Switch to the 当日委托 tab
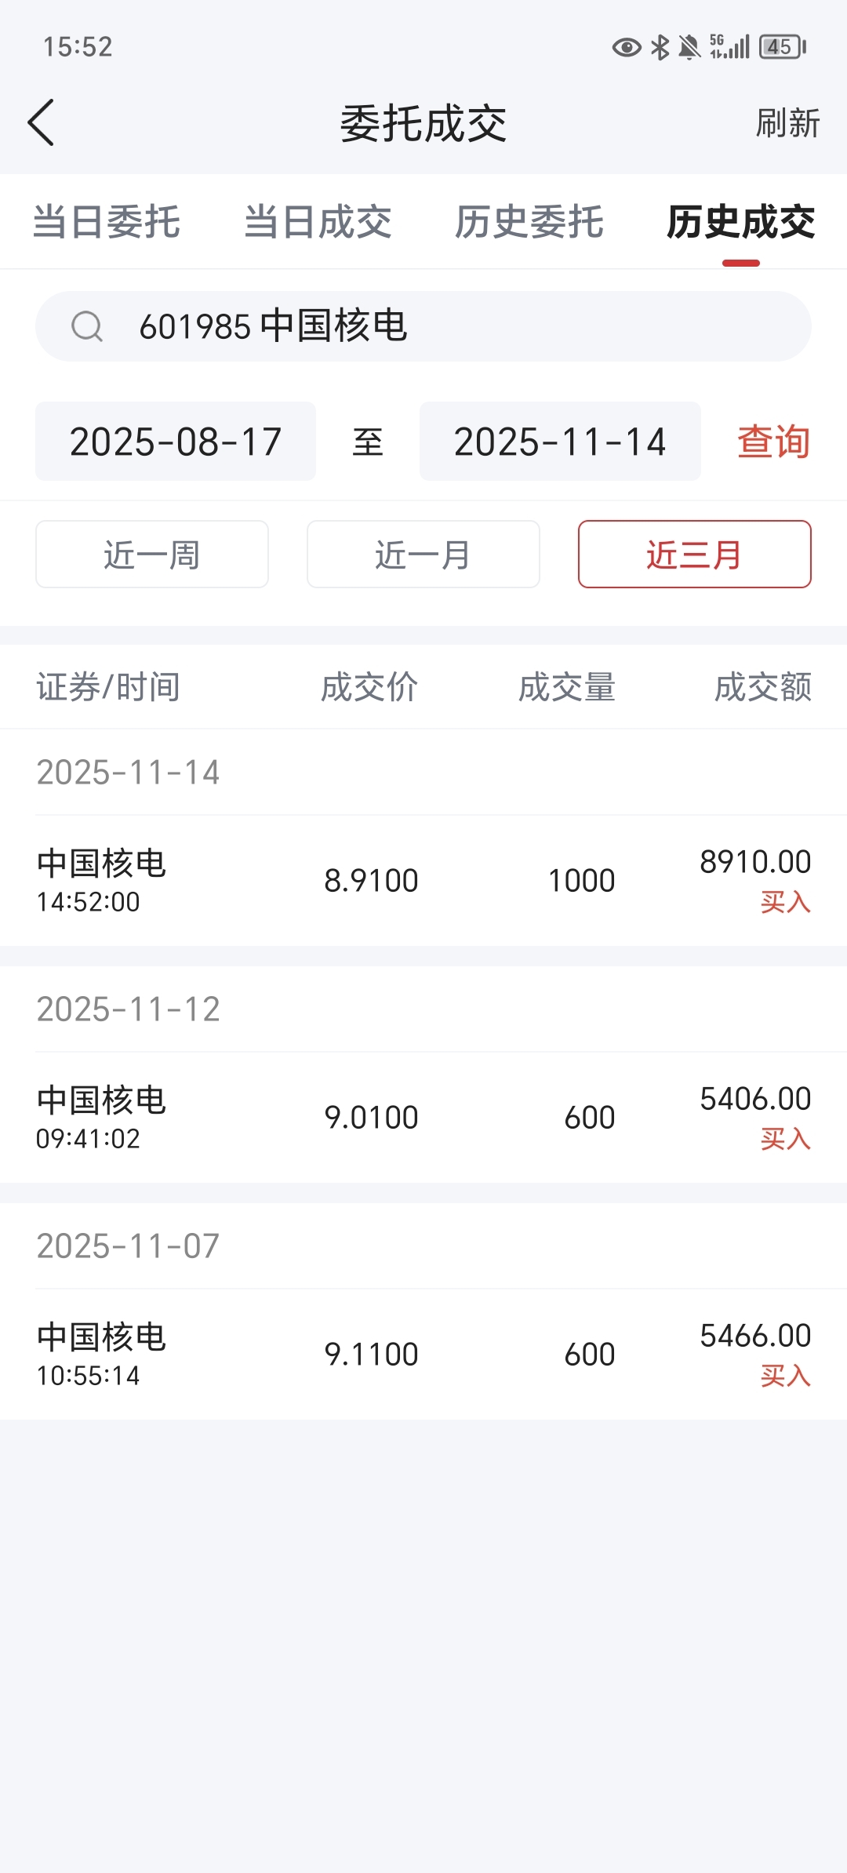 [x=107, y=222]
